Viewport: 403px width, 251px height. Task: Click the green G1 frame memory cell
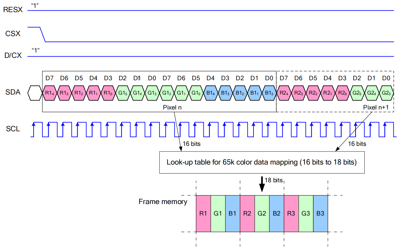(x=218, y=213)
